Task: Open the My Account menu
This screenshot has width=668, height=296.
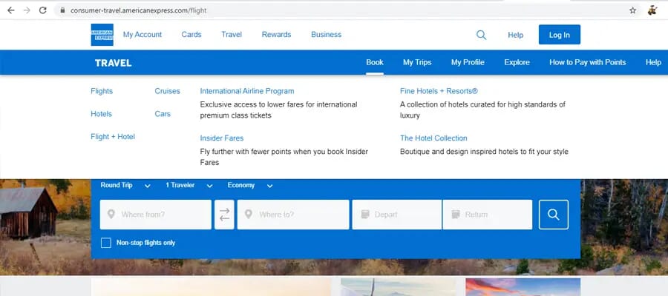Action: tap(143, 35)
